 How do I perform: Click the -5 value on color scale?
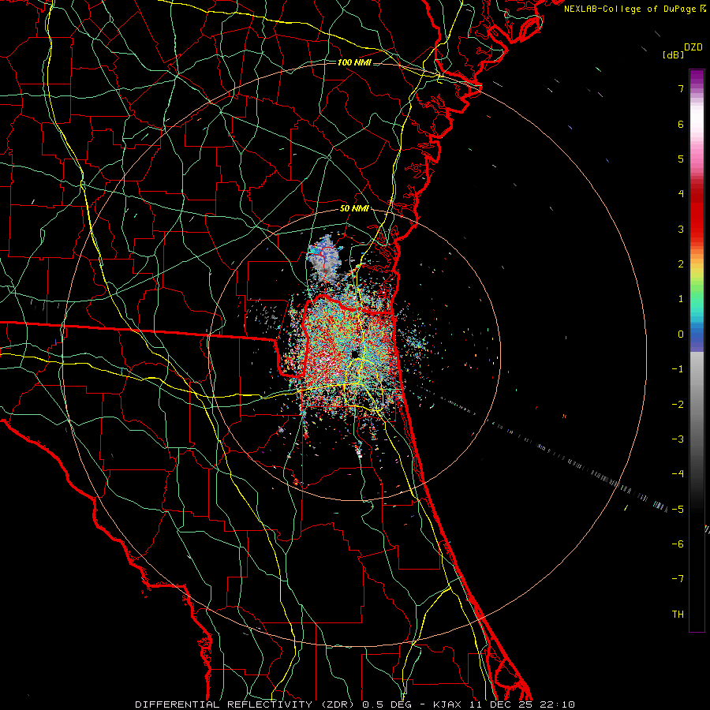[x=678, y=510]
